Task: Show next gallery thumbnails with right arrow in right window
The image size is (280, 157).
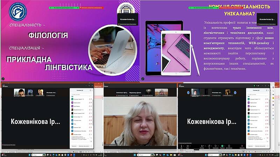Action: point(235,92)
